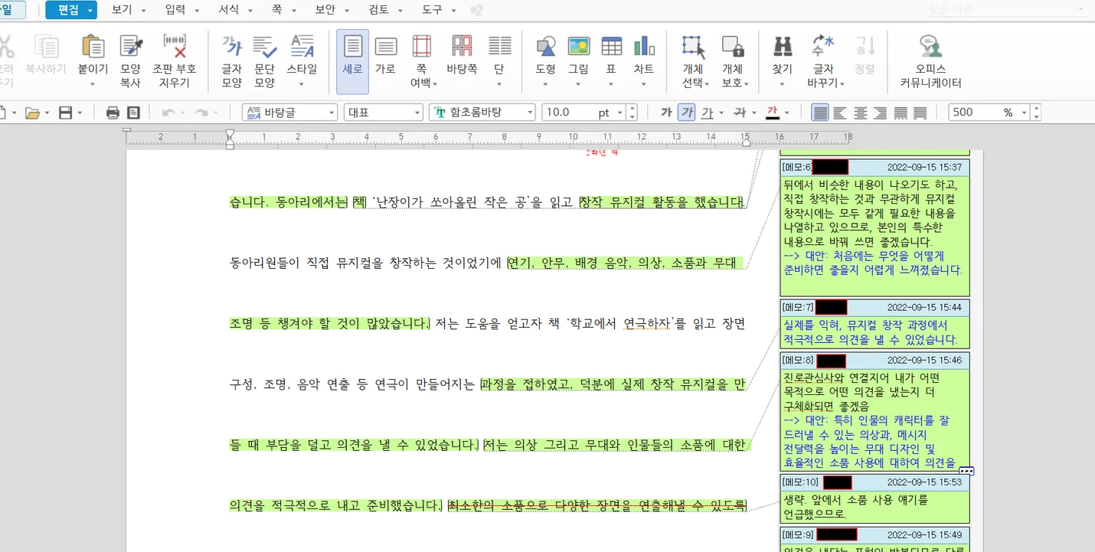Select the 메모:10 comment box
Screen dimensions: 1095x552
click(x=874, y=498)
